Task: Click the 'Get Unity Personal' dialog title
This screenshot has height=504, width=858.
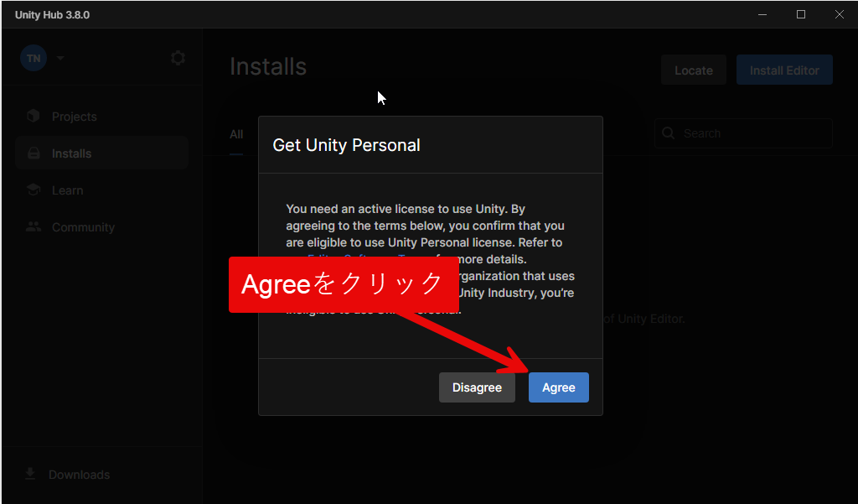Action: click(x=346, y=145)
